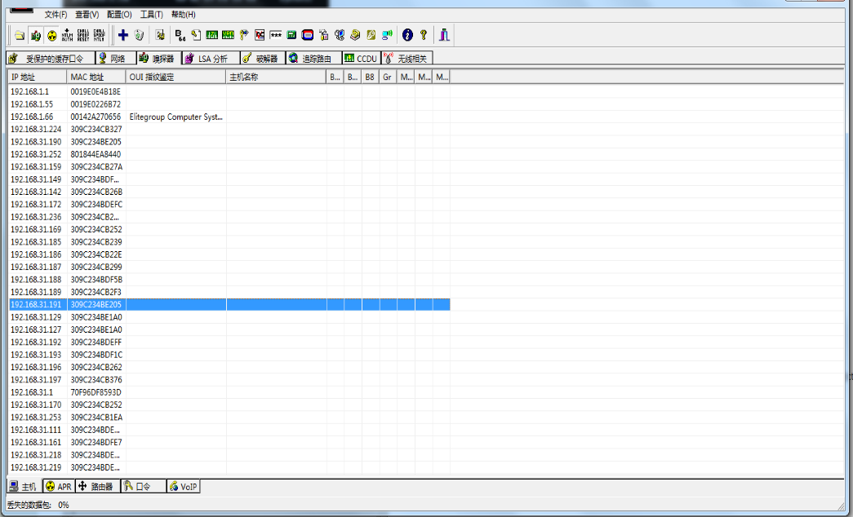Click the recycle bin remove icon
Image resolution: width=853 pixels, height=517 pixels.
pos(140,35)
